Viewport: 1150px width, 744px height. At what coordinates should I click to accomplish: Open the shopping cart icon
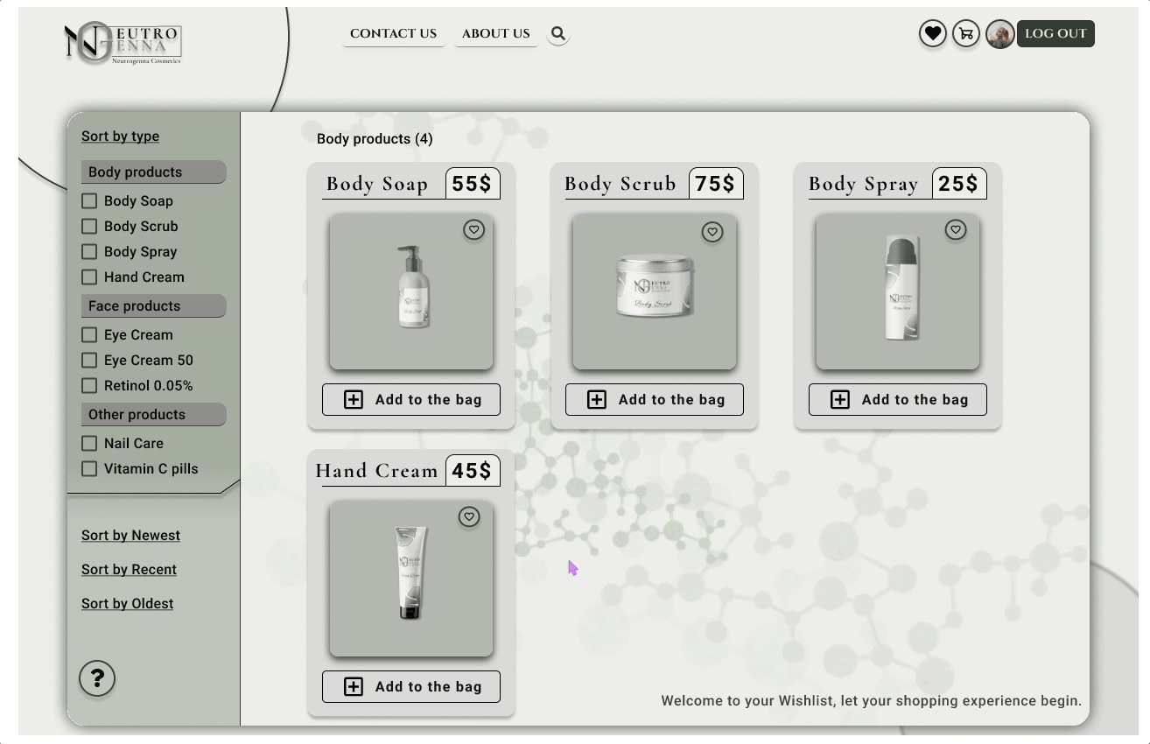pyautogui.click(x=966, y=34)
